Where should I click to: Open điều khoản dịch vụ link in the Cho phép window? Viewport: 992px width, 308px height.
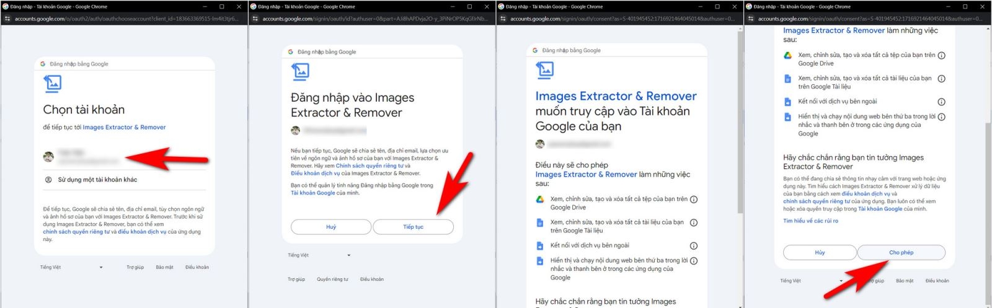[x=866, y=194]
